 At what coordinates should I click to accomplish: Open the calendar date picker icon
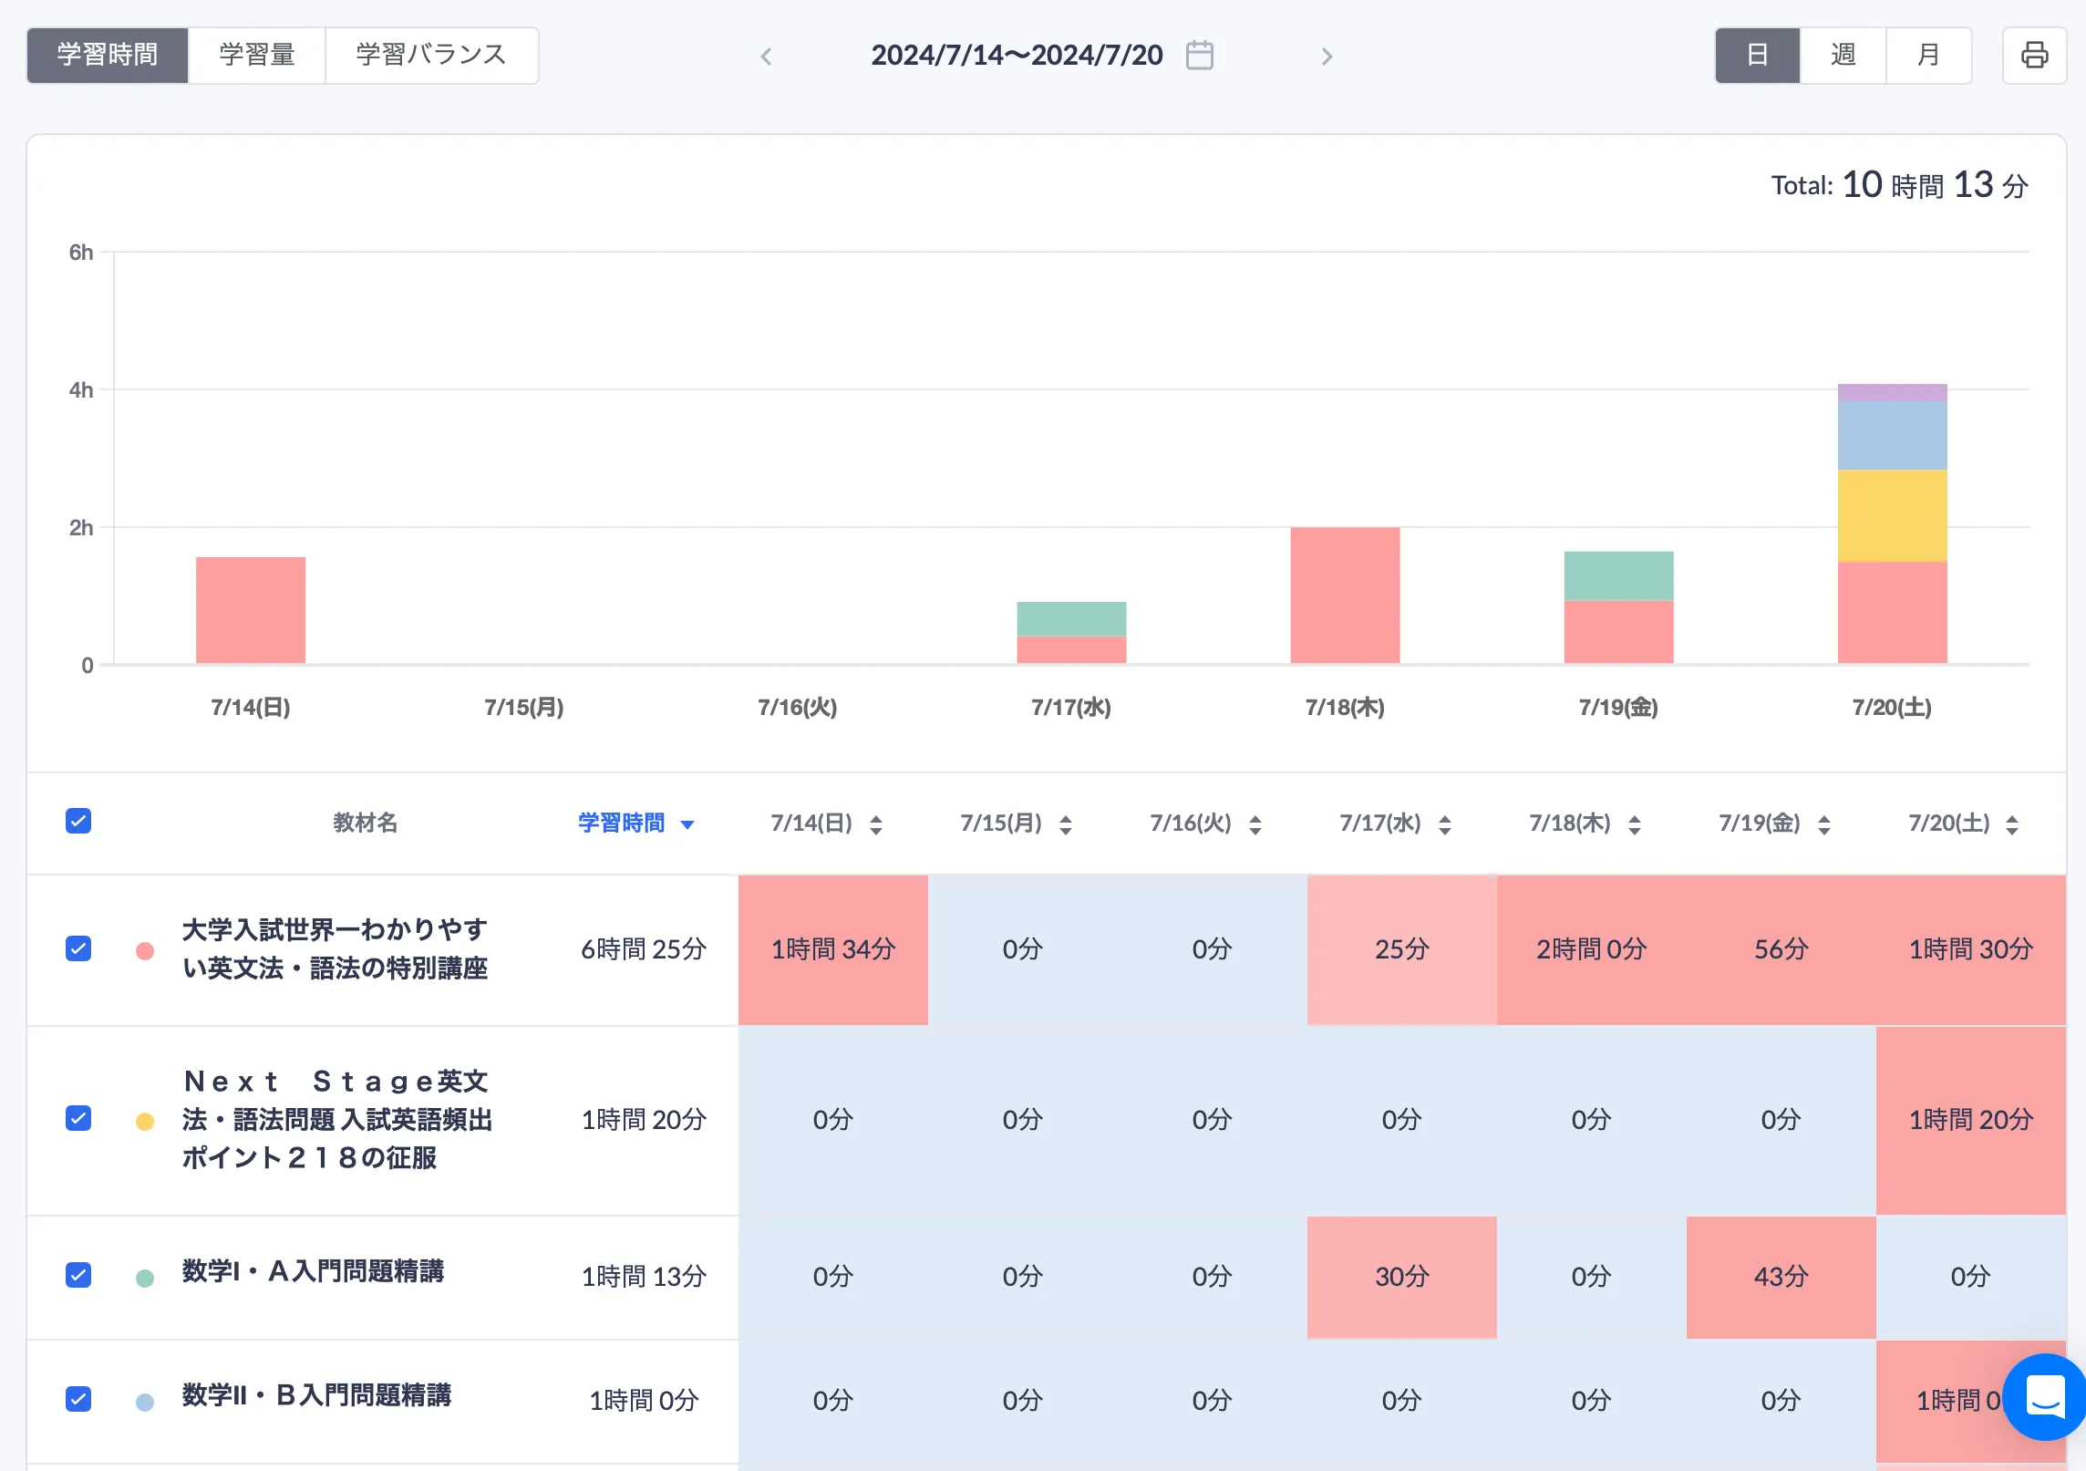tap(1200, 56)
